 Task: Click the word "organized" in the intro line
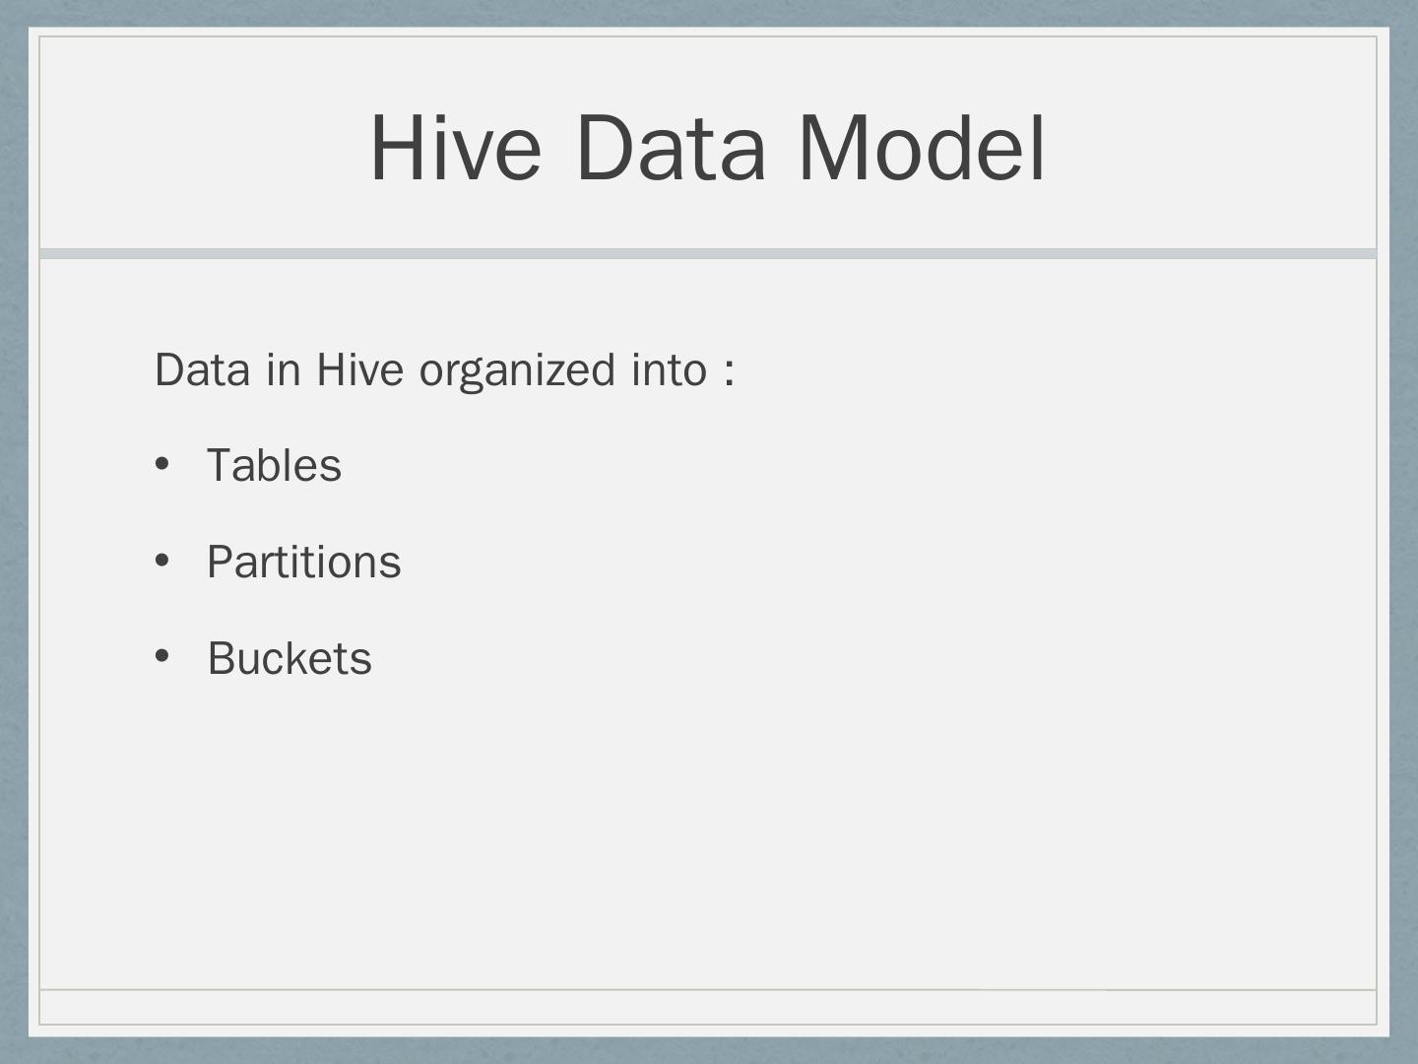point(518,371)
